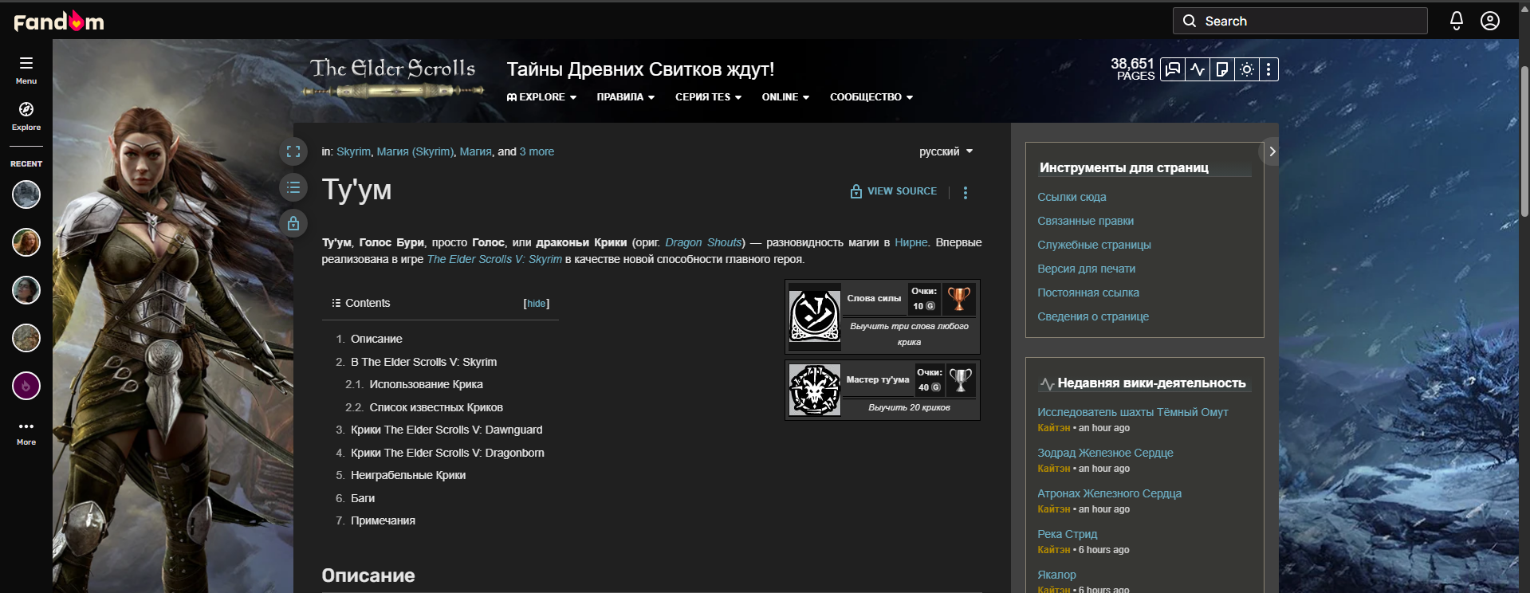Jump to В The Elder Scrolls V: Skyrim section
The height and width of the screenshot is (593, 1530).
423,362
